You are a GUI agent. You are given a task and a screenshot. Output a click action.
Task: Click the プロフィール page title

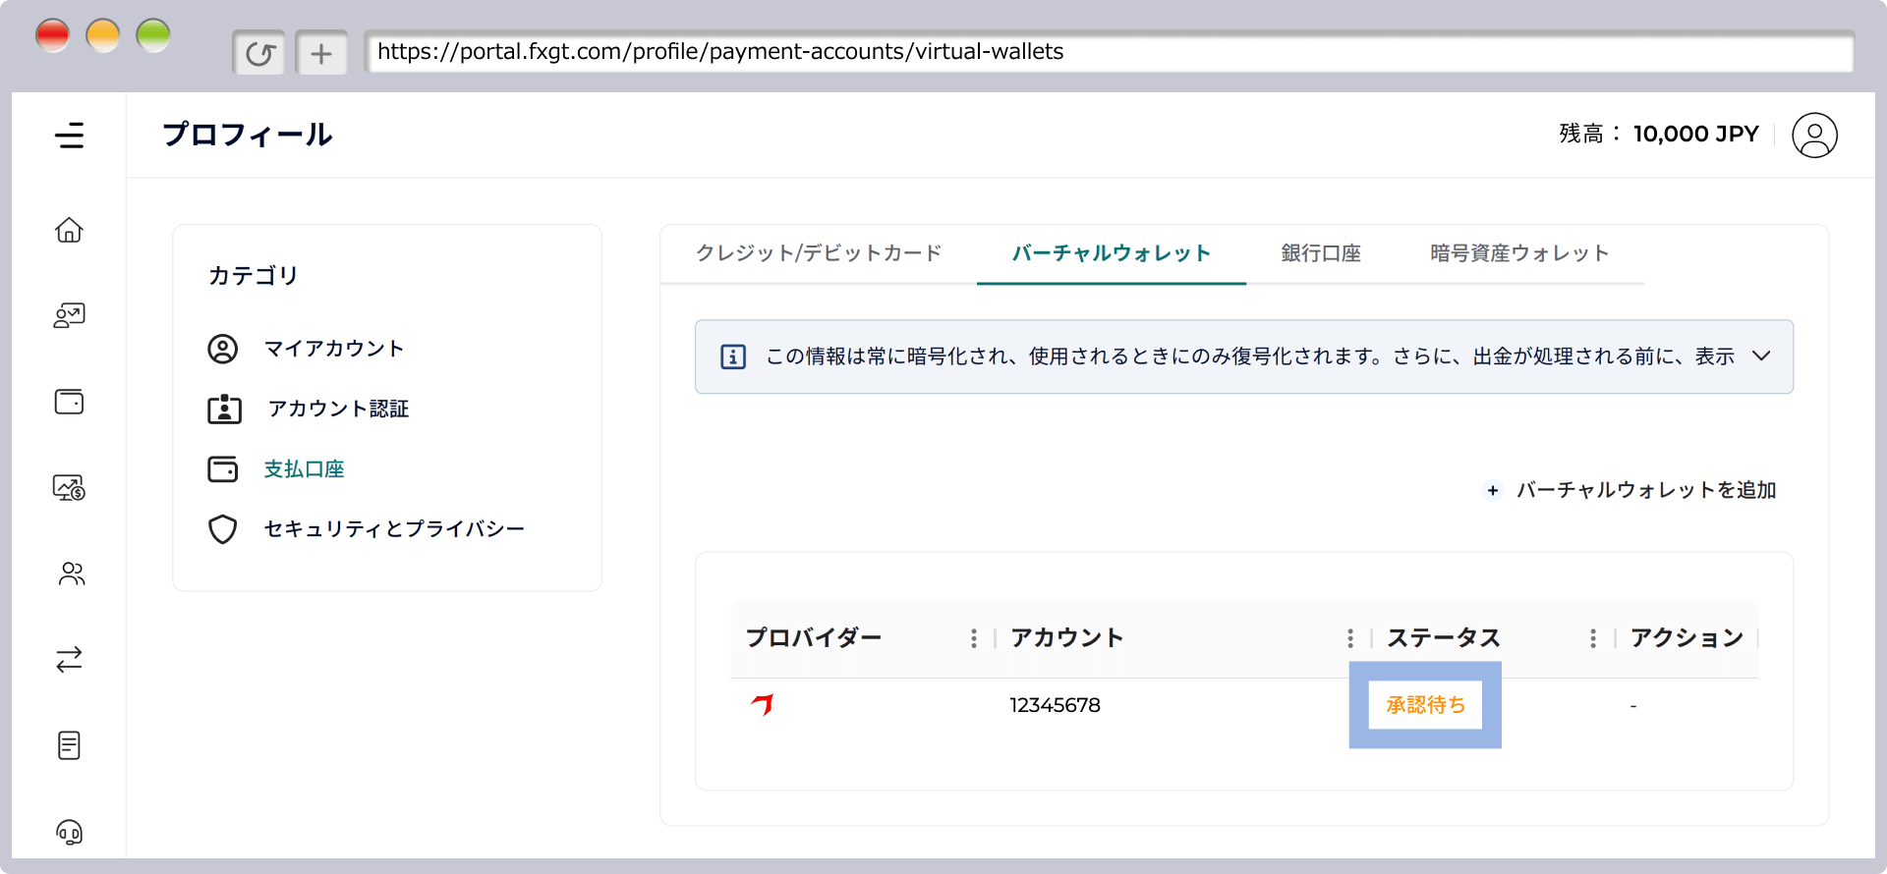click(x=248, y=135)
